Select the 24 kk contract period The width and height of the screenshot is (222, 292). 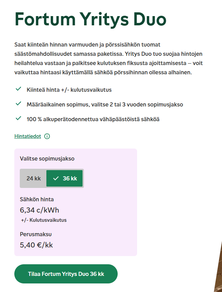click(33, 178)
